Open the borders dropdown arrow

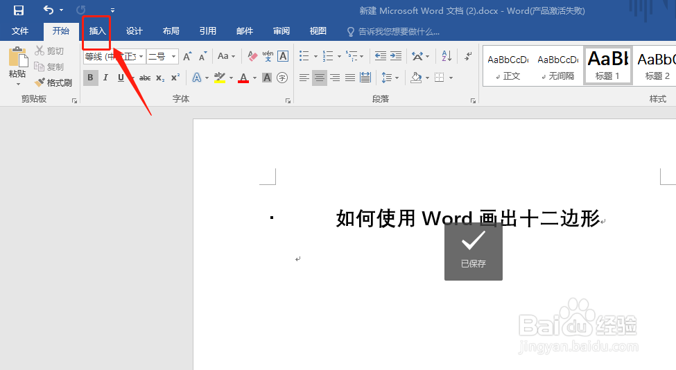(x=451, y=78)
